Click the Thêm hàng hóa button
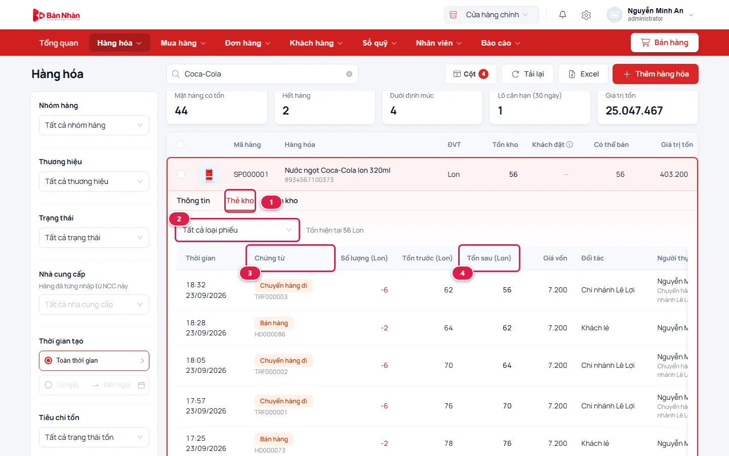Viewport: 729px width, 456px height. [x=656, y=74]
